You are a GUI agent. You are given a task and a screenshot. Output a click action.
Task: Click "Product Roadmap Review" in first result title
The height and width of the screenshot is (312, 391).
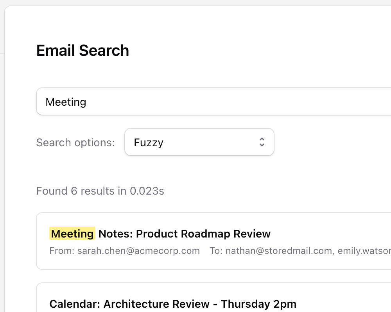[203, 234]
